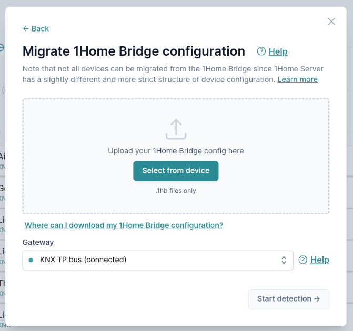Open Help link next to Gateway dropdown
Image resolution: width=353 pixels, height=331 pixels.
click(x=319, y=260)
